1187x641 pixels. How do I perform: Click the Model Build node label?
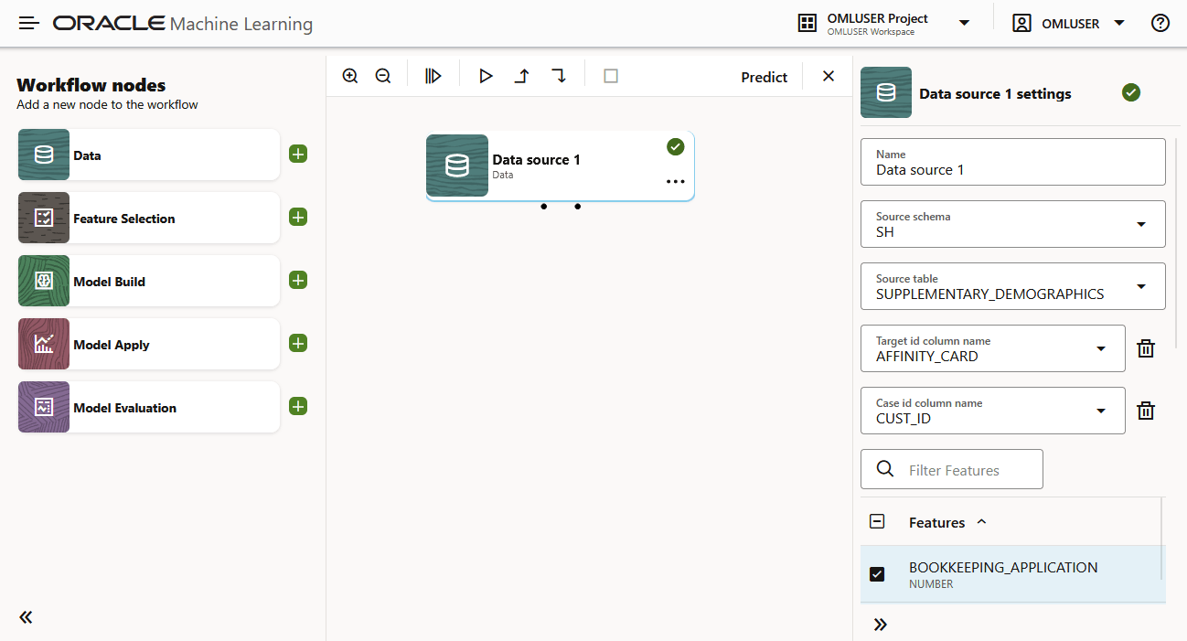pos(110,282)
